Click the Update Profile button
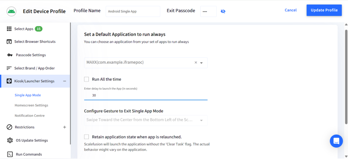This screenshot has height=159, width=348. coord(324,10)
